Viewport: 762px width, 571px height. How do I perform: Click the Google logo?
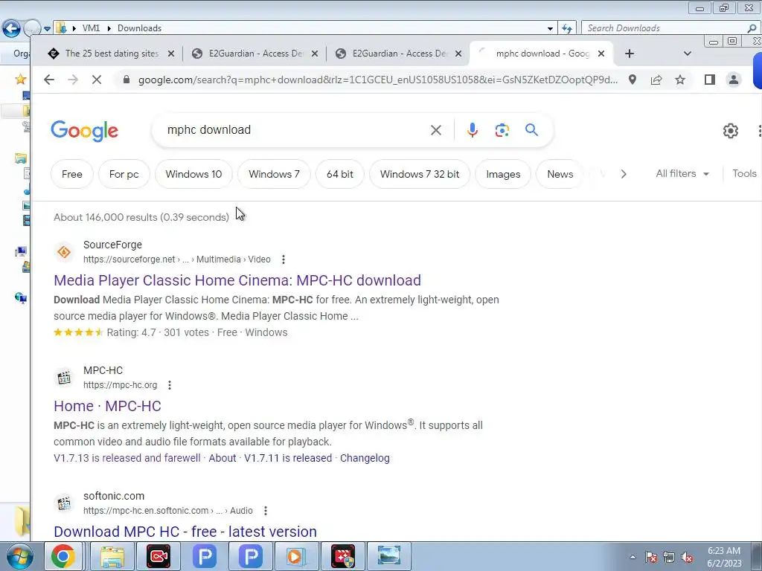coord(85,131)
